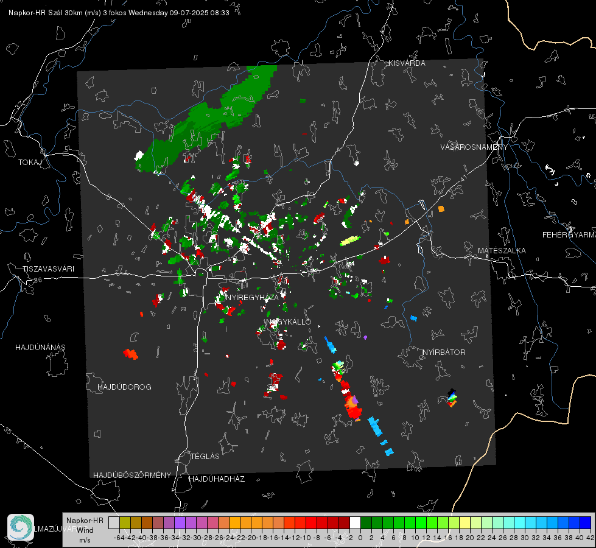Image resolution: width=596 pixels, height=548 pixels.
Task: Click the NAGYKÁLLÓ town label
Action: click(289, 321)
